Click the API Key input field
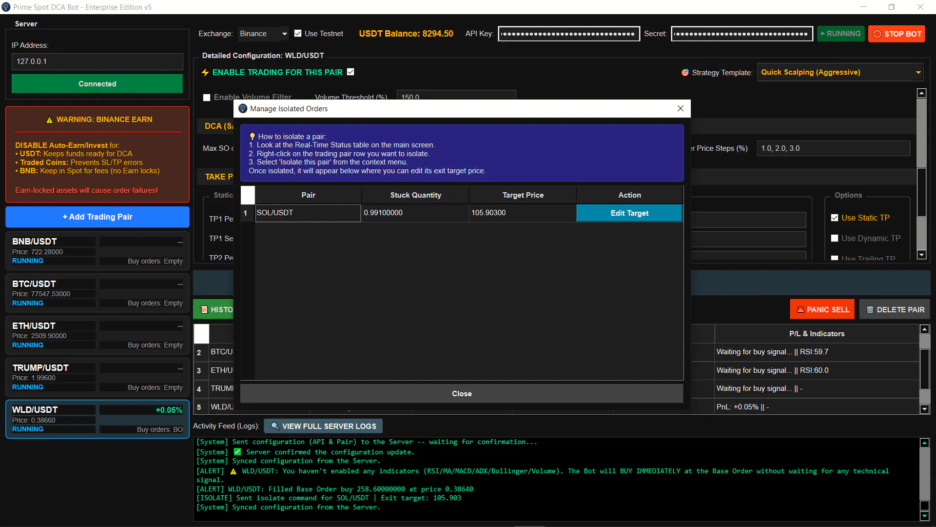The height and width of the screenshot is (527, 936). tap(568, 34)
